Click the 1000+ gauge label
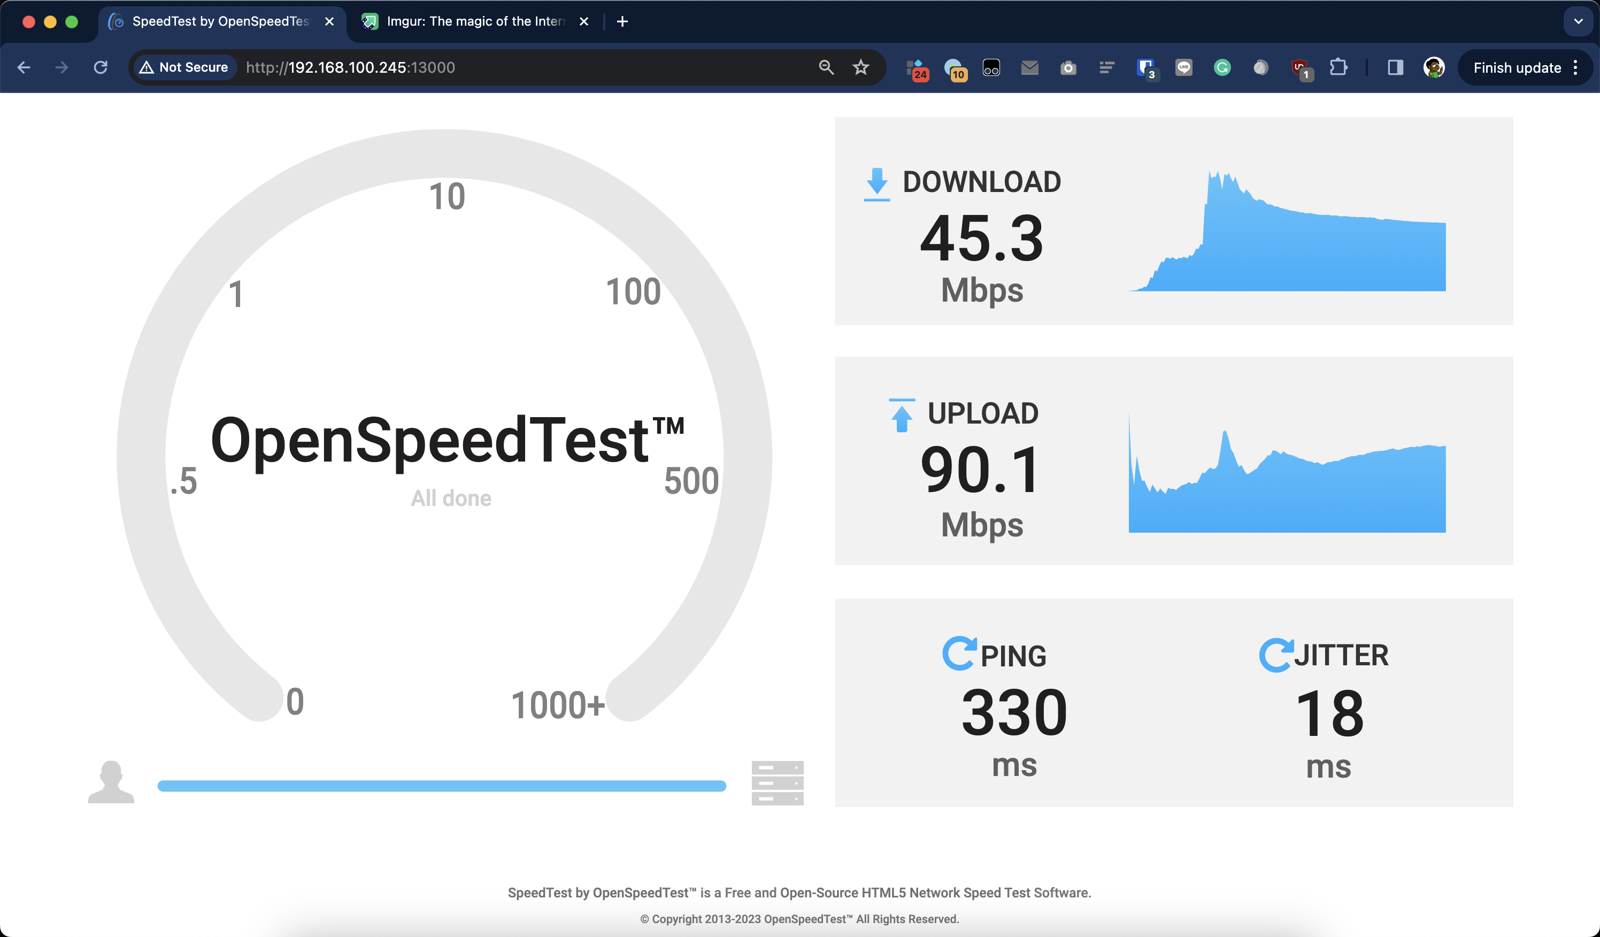This screenshot has width=1600, height=937. 558,705
